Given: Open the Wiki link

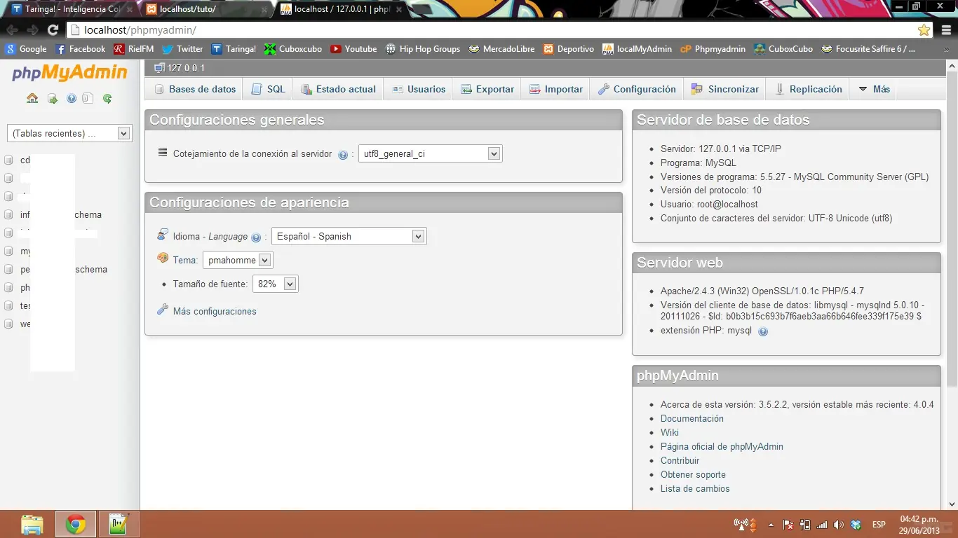Looking at the screenshot, I should coord(670,433).
